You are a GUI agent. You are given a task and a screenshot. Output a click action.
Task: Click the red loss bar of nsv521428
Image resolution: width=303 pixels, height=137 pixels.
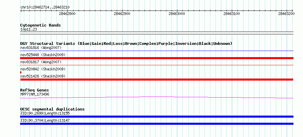point(157,80)
